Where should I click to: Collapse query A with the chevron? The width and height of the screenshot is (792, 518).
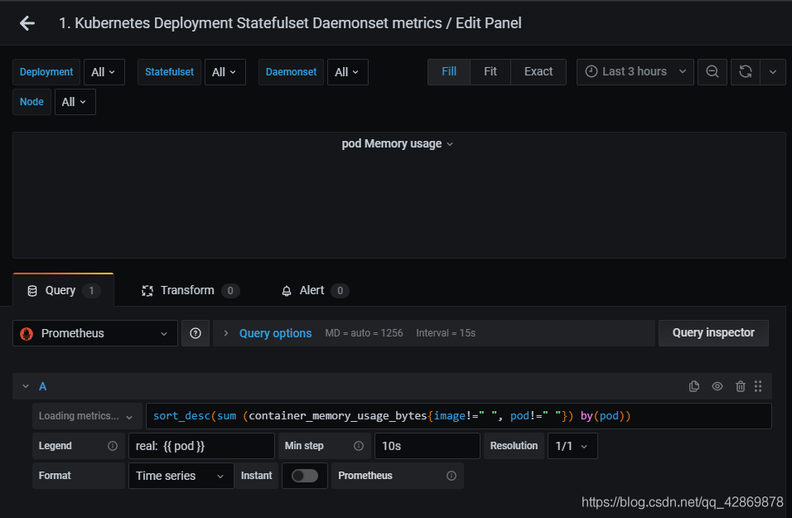click(x=25, y=386)
